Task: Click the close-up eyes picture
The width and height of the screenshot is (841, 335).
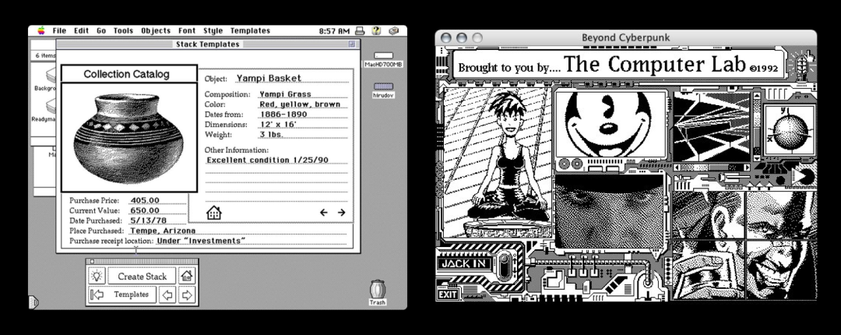Action: pos(609,212)
